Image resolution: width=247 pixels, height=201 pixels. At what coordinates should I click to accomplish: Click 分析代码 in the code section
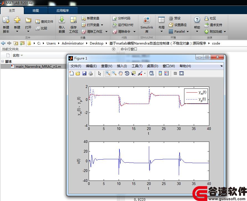(121, 18)
